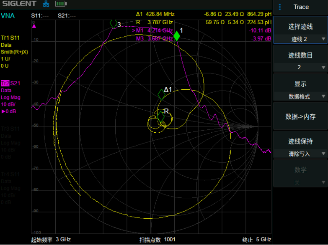Select the filled green marker 1 diamond
The image size is (328, 245).
(x=177, y=36)
